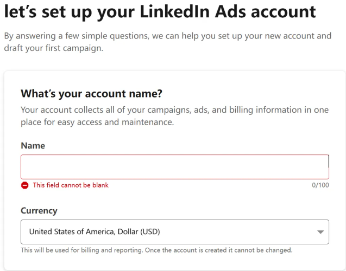Select 'United States of America, Dollar (USD)' text

click(95, 231)
